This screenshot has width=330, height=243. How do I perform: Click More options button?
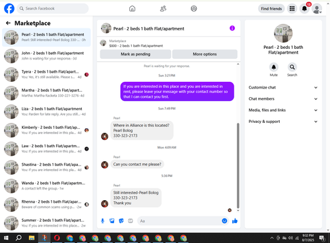pos(205,54)
